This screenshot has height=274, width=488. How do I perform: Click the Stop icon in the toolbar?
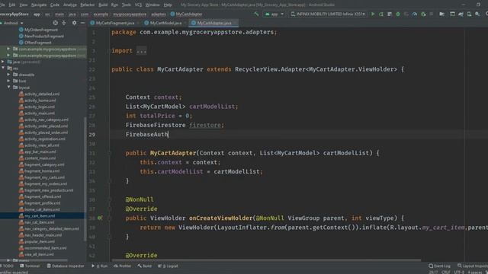click(x=432, y=14)
